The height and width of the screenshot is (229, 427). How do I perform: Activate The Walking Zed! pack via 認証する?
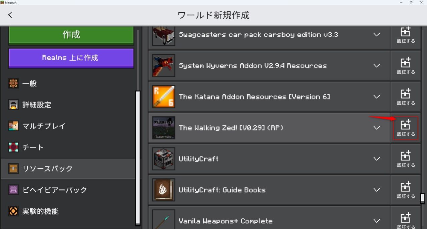pos(406,128)
